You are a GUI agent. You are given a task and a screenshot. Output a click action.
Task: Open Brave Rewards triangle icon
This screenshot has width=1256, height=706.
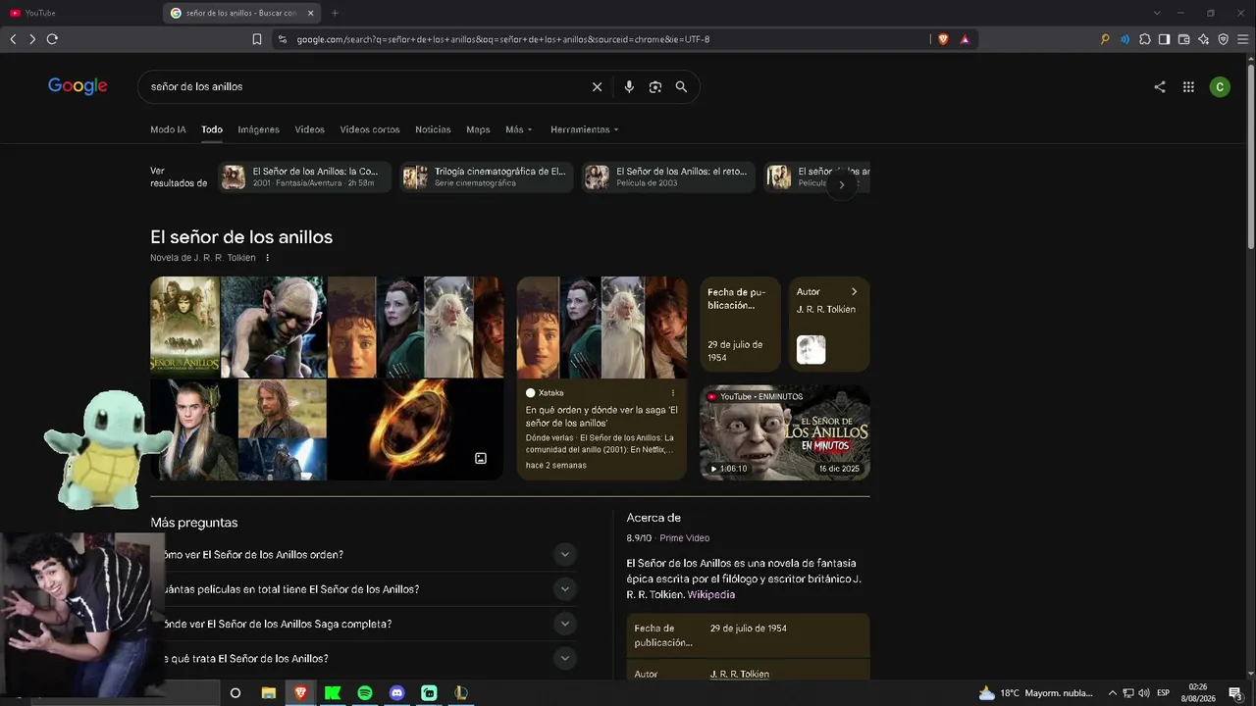pos(965,39)
